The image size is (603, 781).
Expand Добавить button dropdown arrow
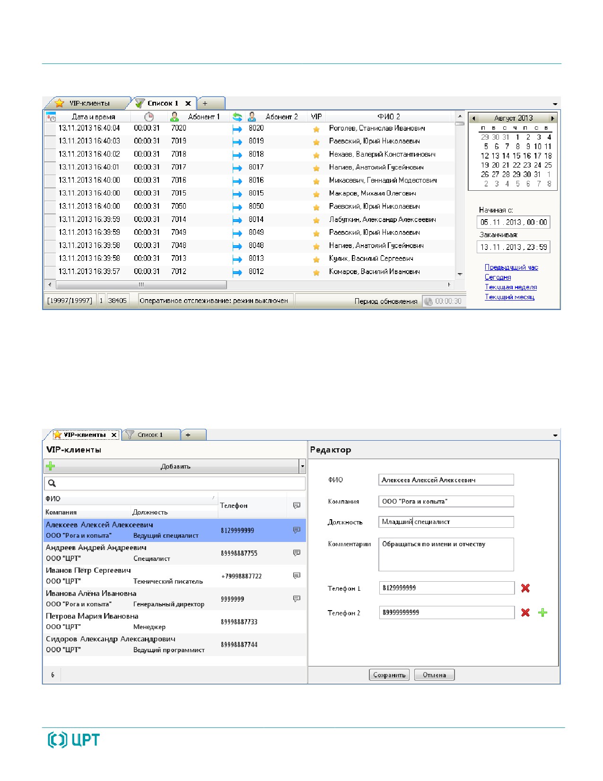(x=303, y=466)
